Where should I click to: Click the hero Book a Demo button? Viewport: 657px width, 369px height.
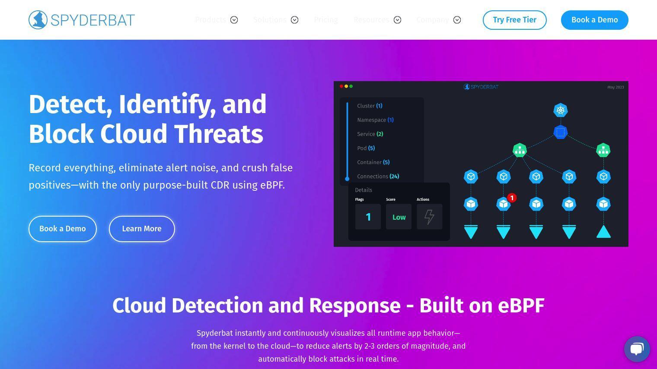[63, 229]
